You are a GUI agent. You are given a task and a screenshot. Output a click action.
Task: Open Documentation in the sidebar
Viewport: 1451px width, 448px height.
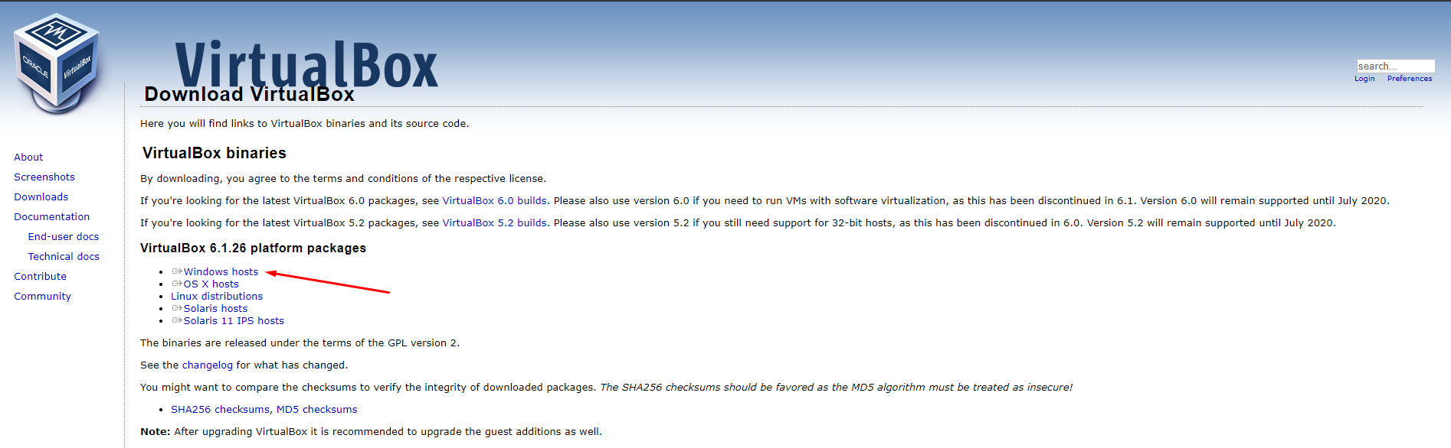[52, 216]
